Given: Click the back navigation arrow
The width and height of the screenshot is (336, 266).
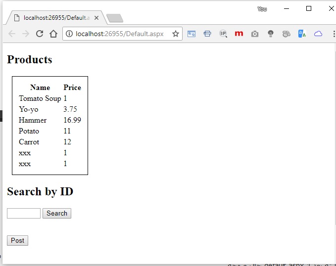Looking at the screenshot, I should tap(12, 34).
